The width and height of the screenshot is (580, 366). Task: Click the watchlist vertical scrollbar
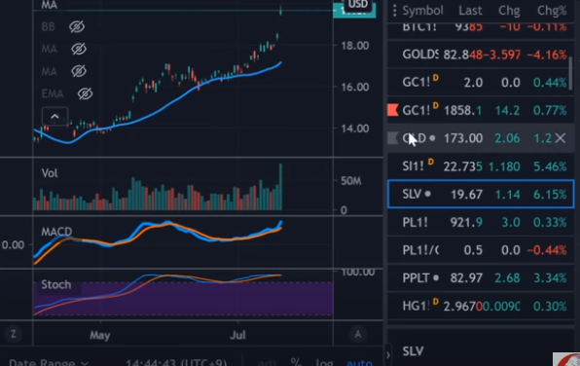tap(571, 73)
